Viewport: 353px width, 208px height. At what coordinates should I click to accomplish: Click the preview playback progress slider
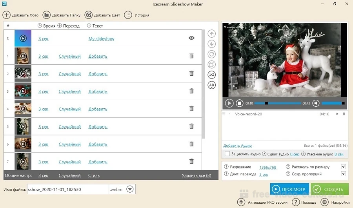click(278, 103)
